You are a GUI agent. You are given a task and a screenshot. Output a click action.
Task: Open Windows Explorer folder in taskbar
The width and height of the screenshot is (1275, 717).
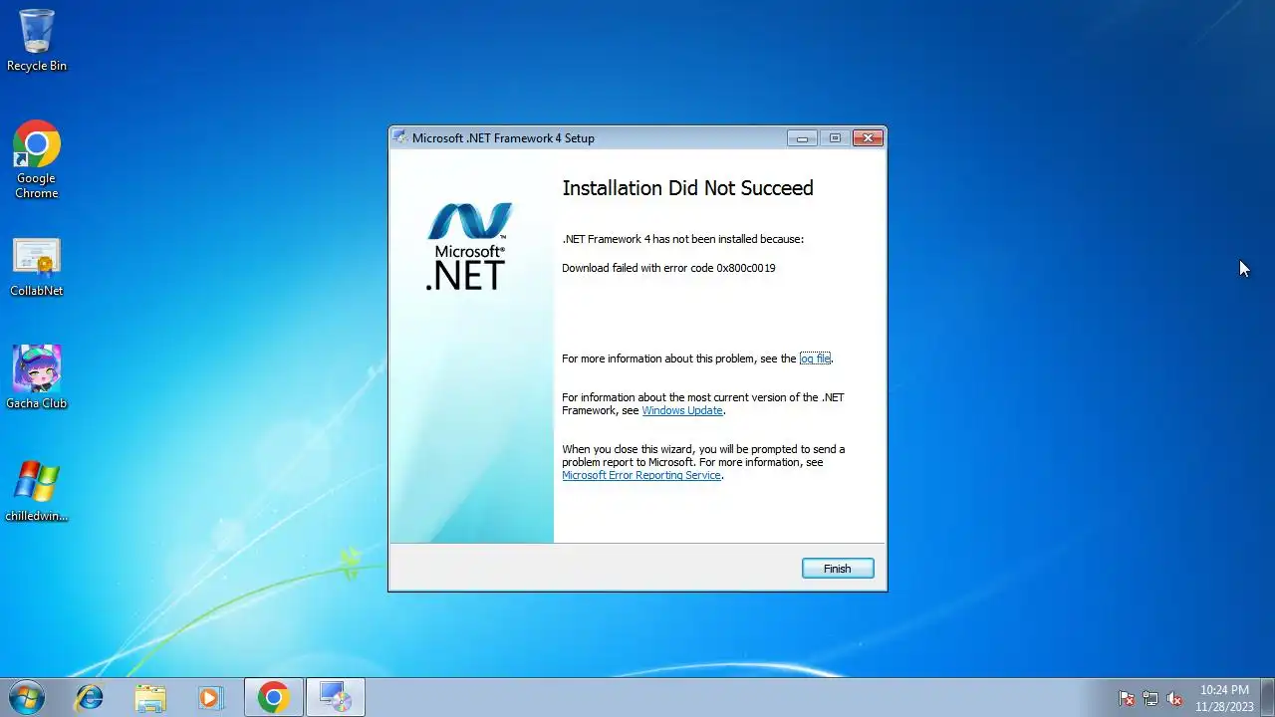pos(150,697)
